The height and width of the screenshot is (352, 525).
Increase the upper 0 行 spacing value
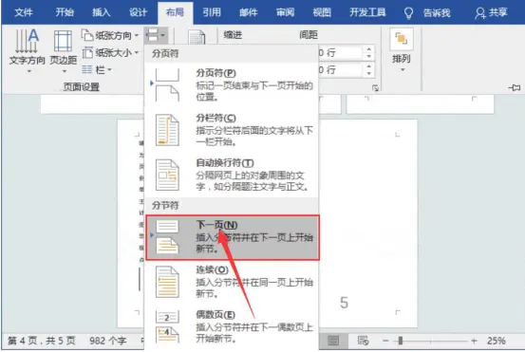(x=368, y=48)
